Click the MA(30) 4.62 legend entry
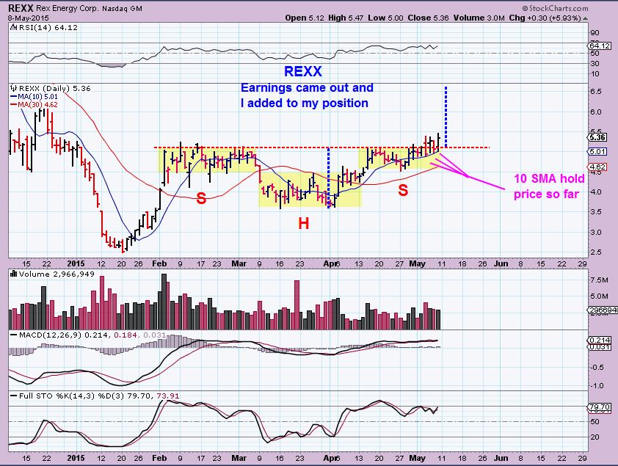 [x=37, y=105]
